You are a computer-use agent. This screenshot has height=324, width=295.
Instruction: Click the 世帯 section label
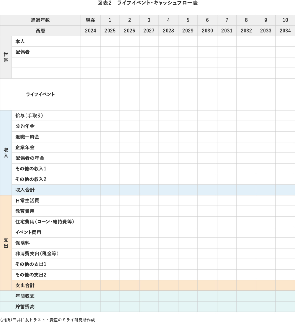pyautogui.click(x=5, y=57)
